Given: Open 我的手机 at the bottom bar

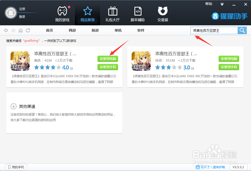Looking at the screenshot, I should coord(16,167).
